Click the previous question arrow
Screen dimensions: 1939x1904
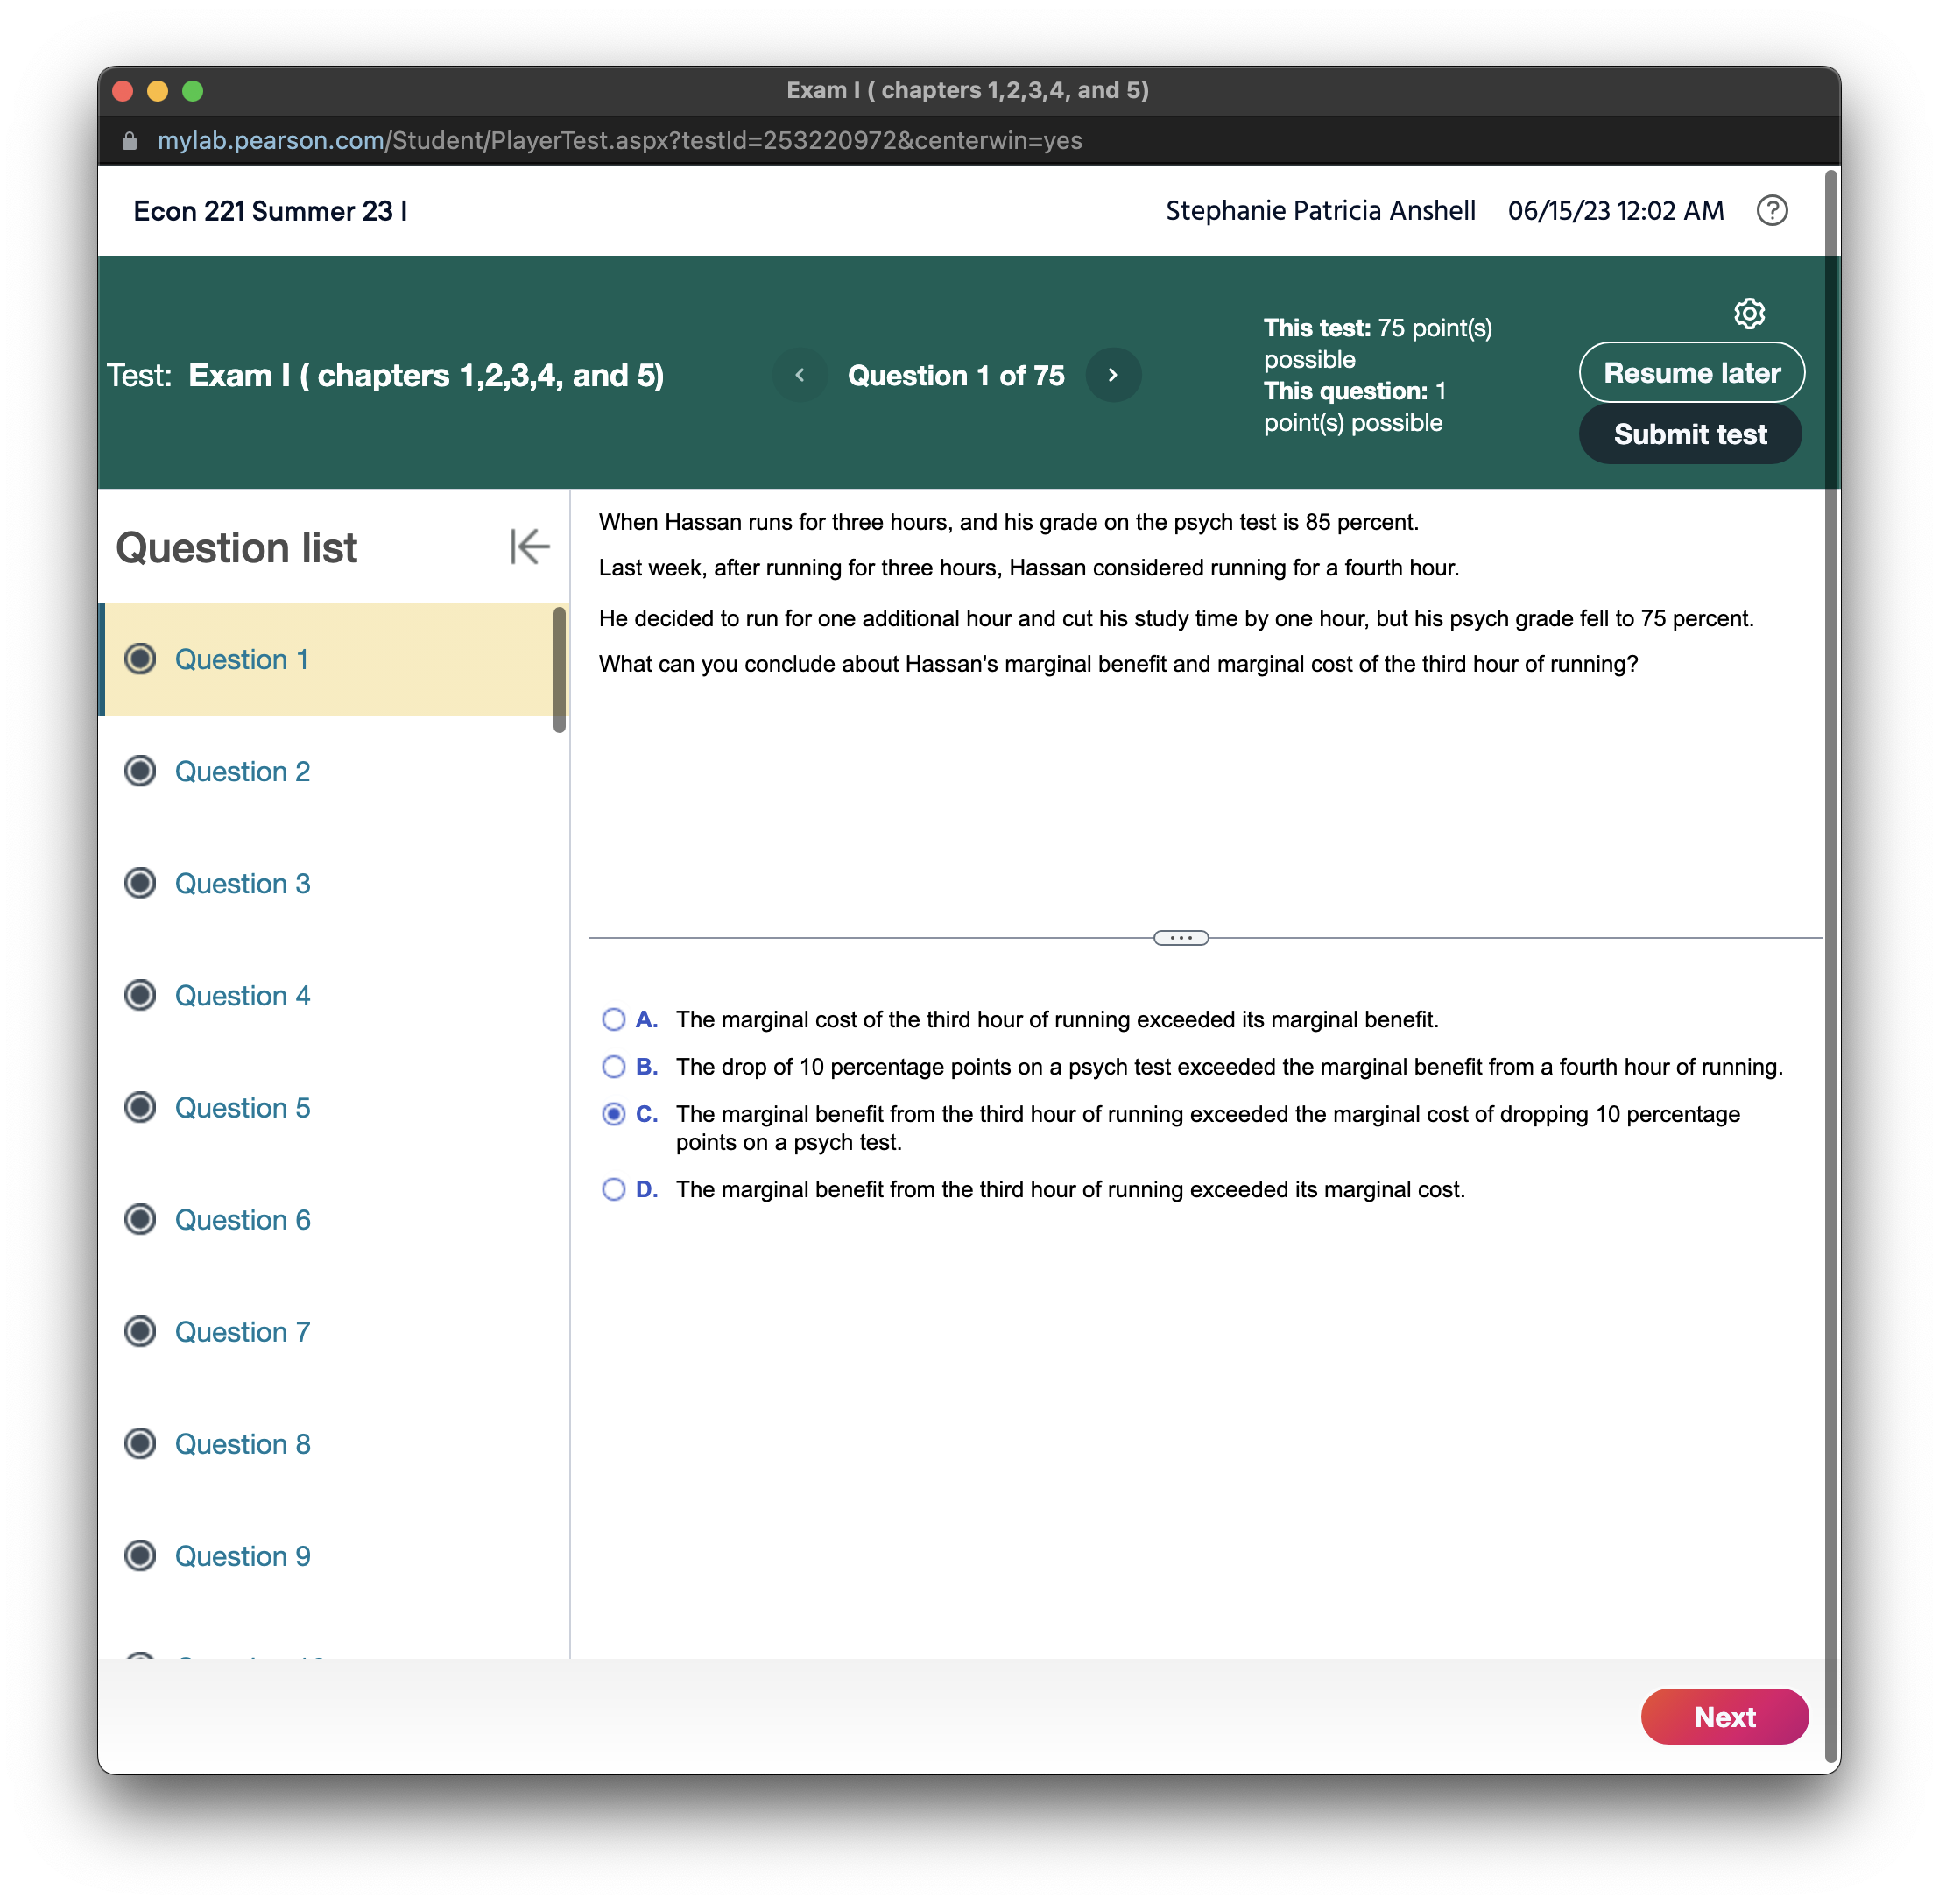[800, 375]
